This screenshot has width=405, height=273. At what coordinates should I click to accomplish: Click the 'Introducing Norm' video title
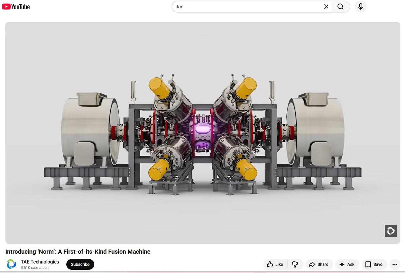coord(78,252)
